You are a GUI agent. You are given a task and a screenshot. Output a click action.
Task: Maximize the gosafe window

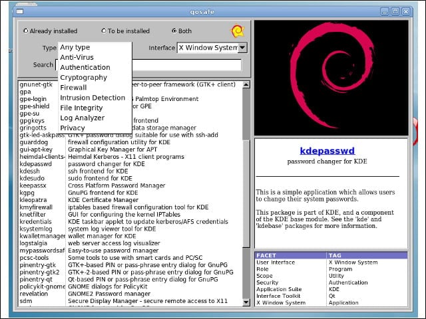[x=395, y=12]
